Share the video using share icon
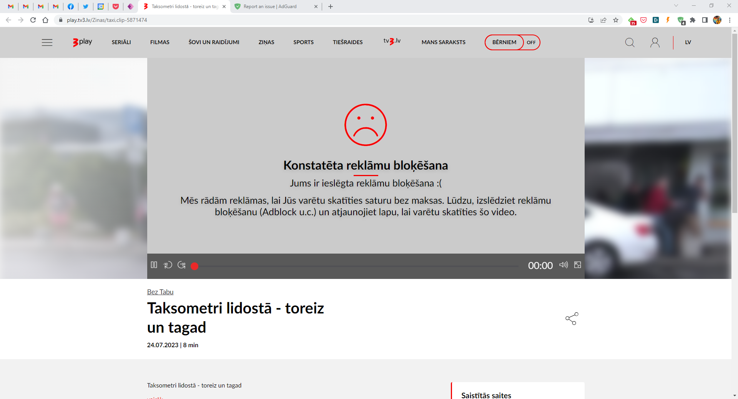This screenshot has height=399, width=738. (x=572, y=318)
